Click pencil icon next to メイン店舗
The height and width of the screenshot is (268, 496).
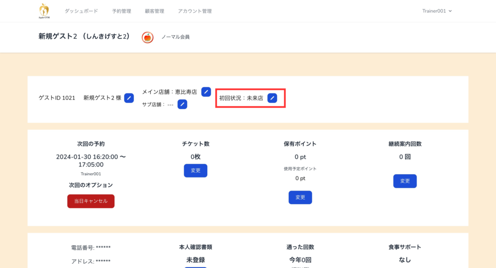click(206, 92)
